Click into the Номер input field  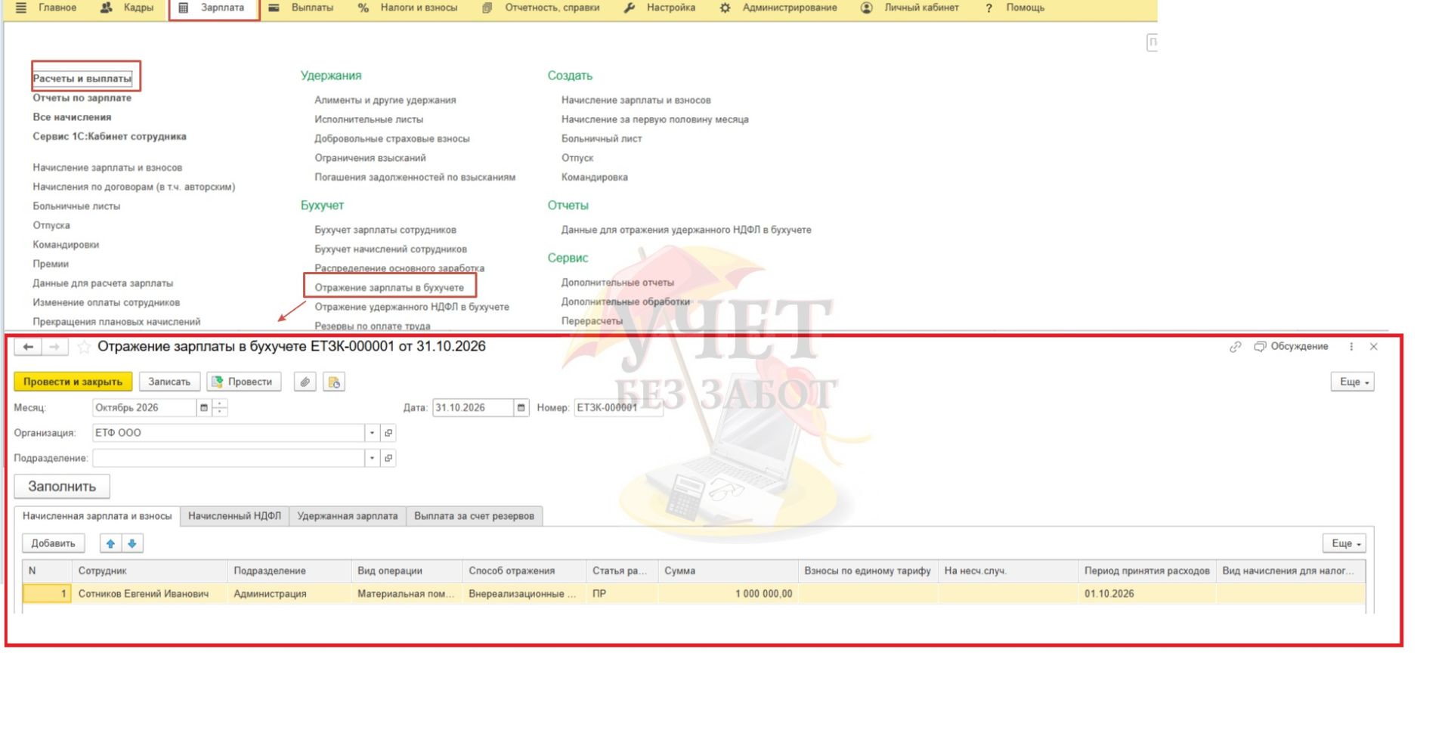click(618, 408)
